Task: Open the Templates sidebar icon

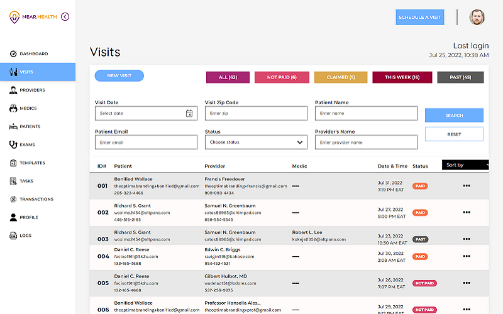Action: [x=13, y=163]
